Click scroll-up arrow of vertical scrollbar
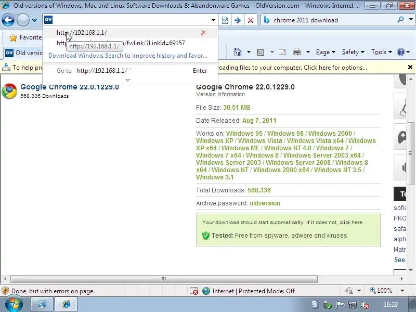The width and height of the screenshot is (416, 312). (x=411, y=79)
